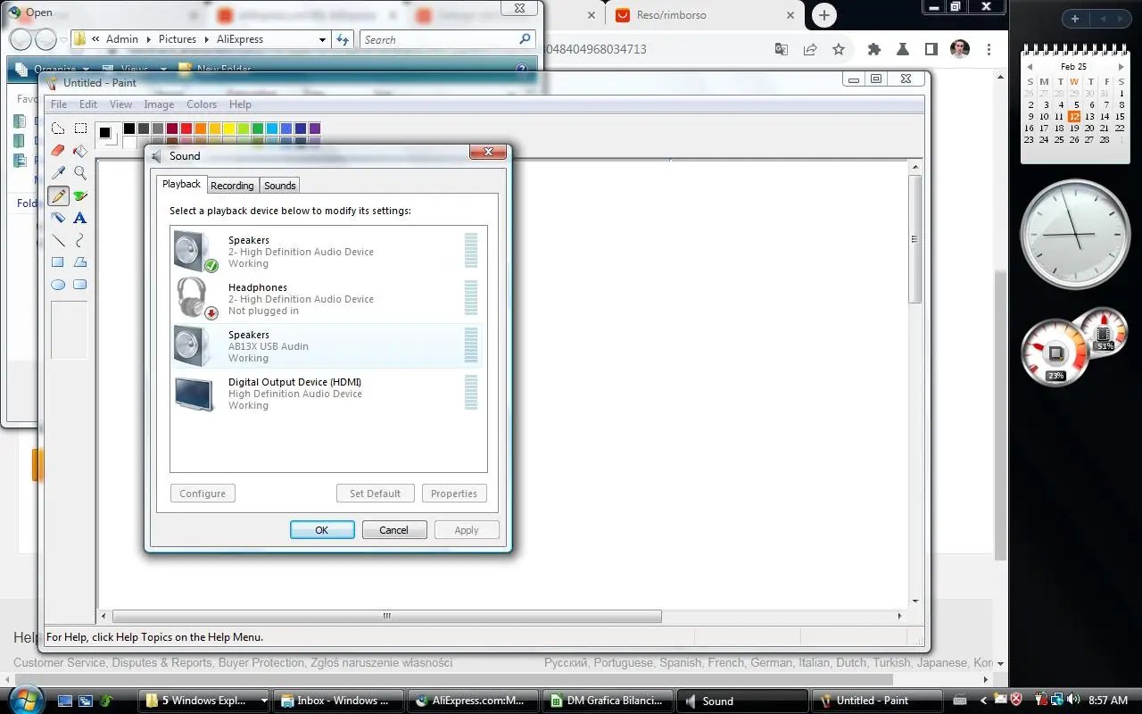Select the Fill With Color bucket tool
1142x714 pixels.
point(80,151)
